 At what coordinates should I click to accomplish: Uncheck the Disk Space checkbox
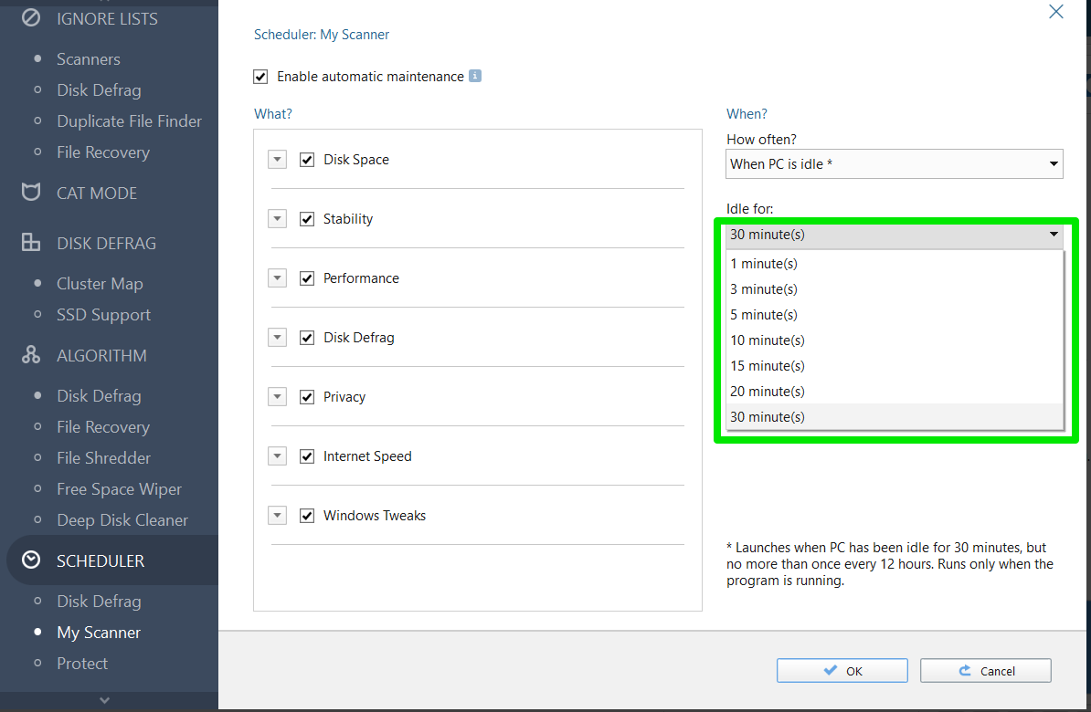[x=307, y=160]
